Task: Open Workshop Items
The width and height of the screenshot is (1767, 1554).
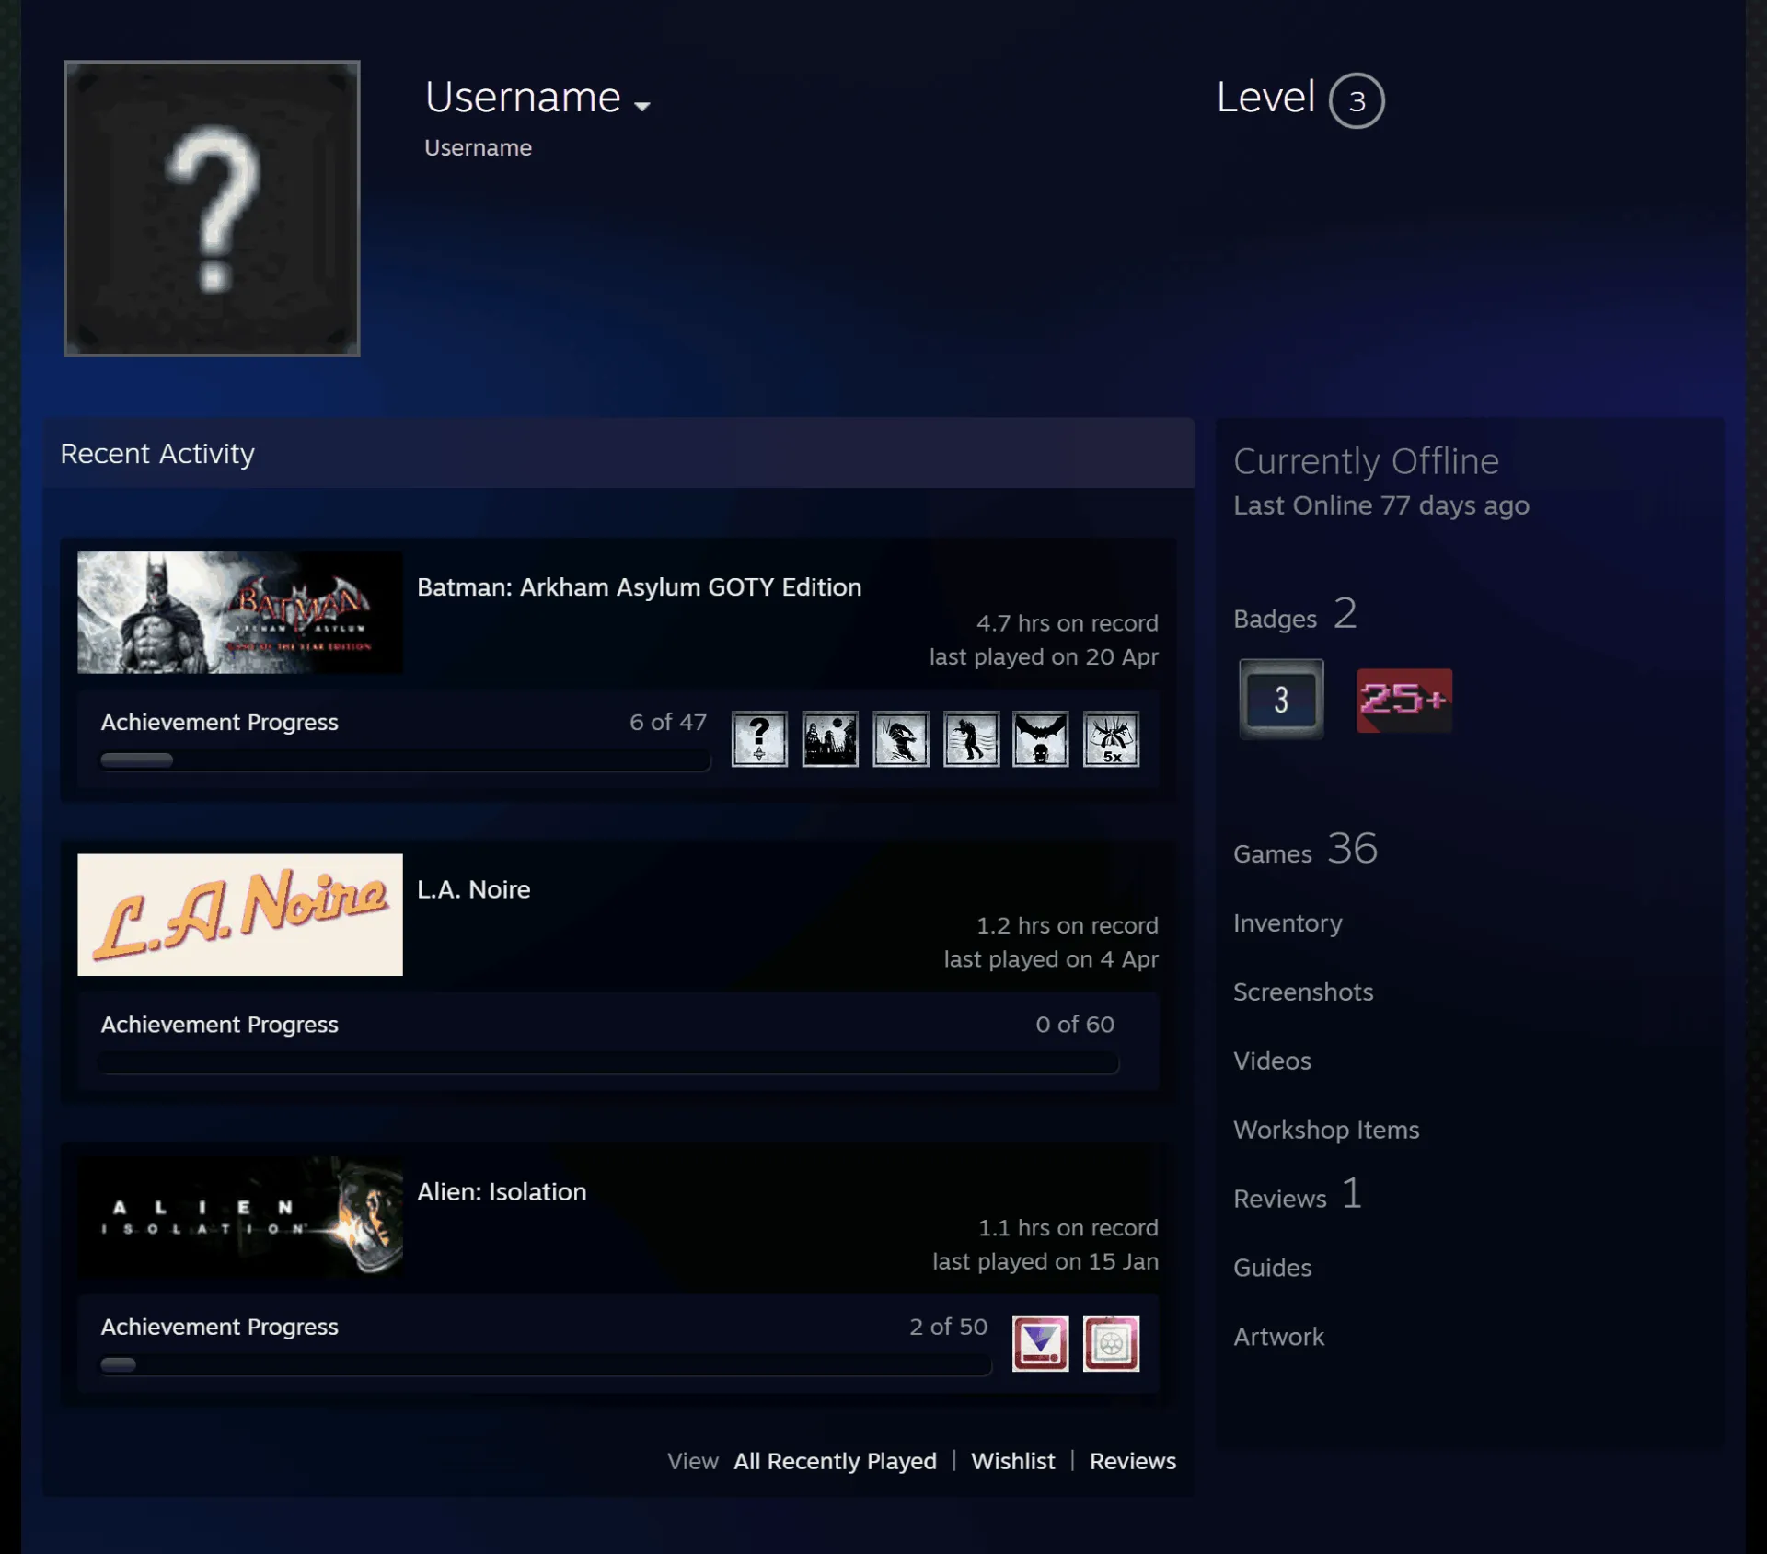Action: 1326,1130
